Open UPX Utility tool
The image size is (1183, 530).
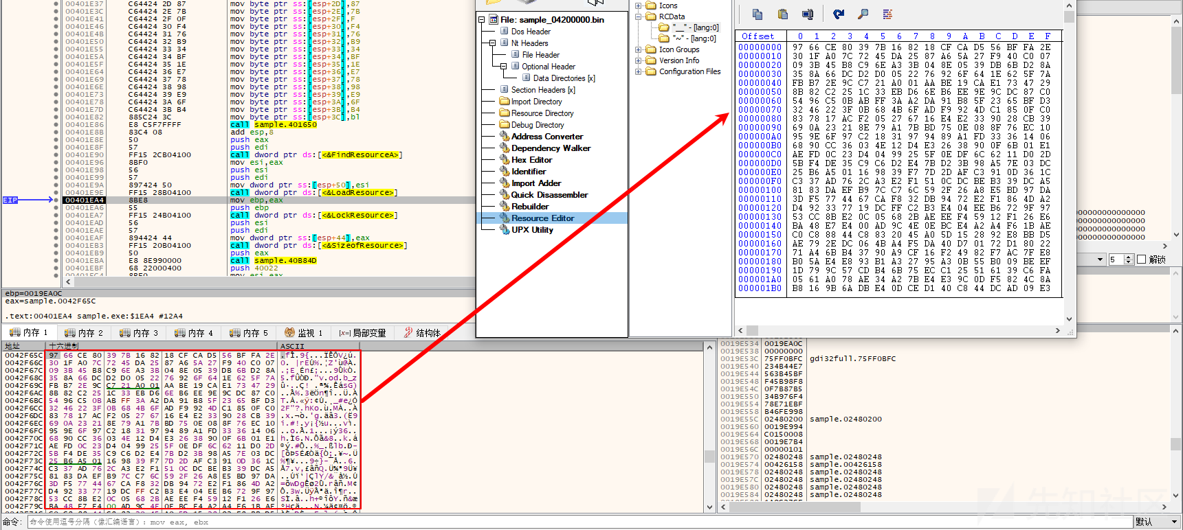point(532,230)
